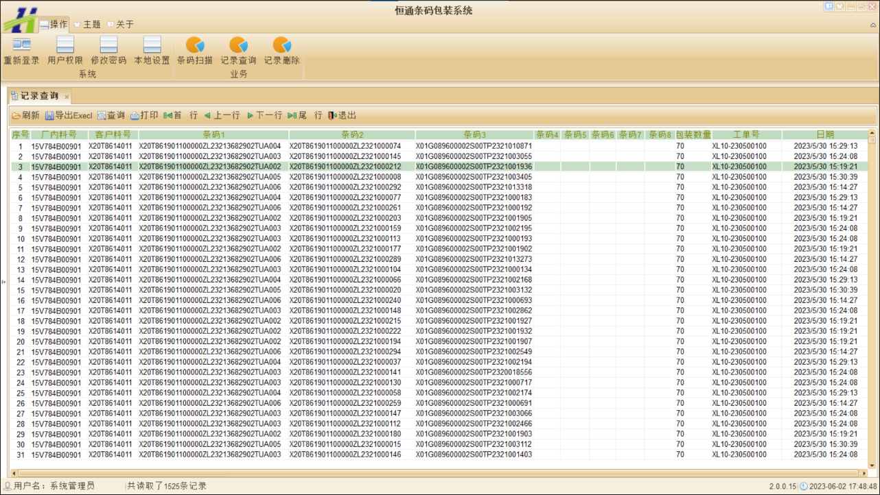The width and height of the screenshot is (880, 495).
Task: Select cell X01G089600002S00TP2321003055 in row 2
Action: (474, 156)
